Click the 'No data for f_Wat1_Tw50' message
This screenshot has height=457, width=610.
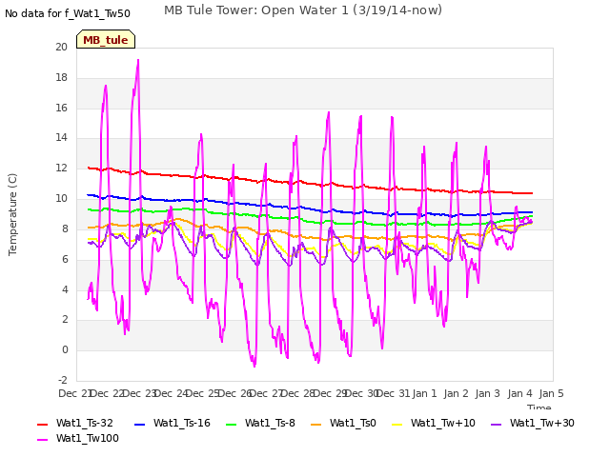[x=68, y=14]
